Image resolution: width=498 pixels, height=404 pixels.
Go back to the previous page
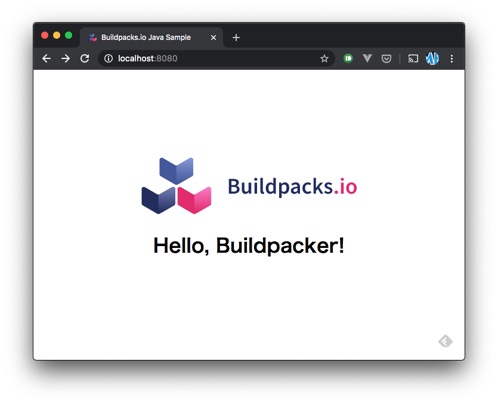(47, 58)
